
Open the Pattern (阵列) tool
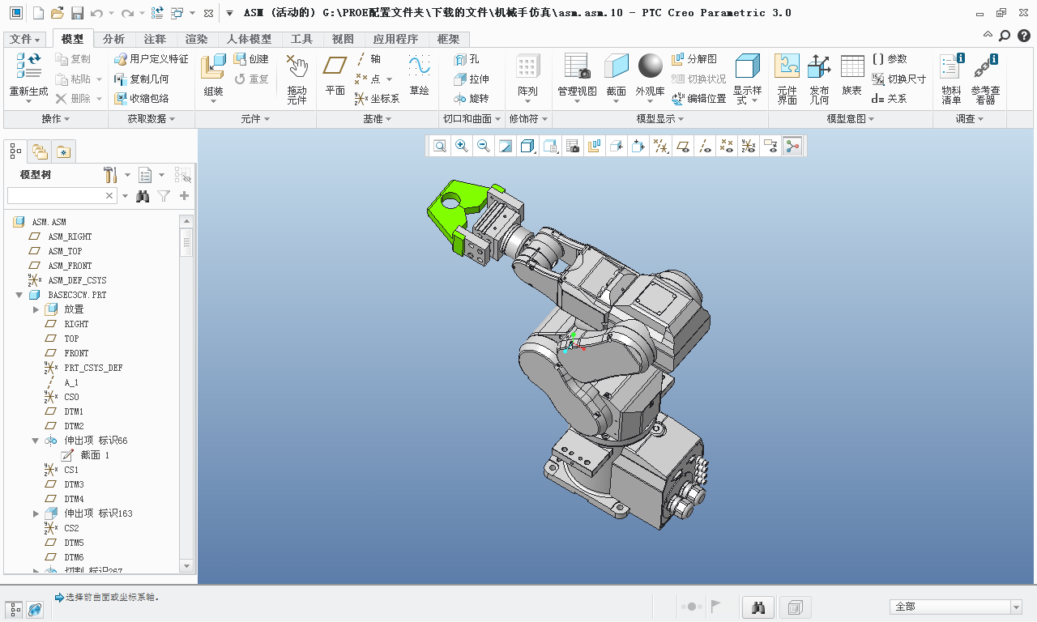pyautogui.click(x=527, y=68)
